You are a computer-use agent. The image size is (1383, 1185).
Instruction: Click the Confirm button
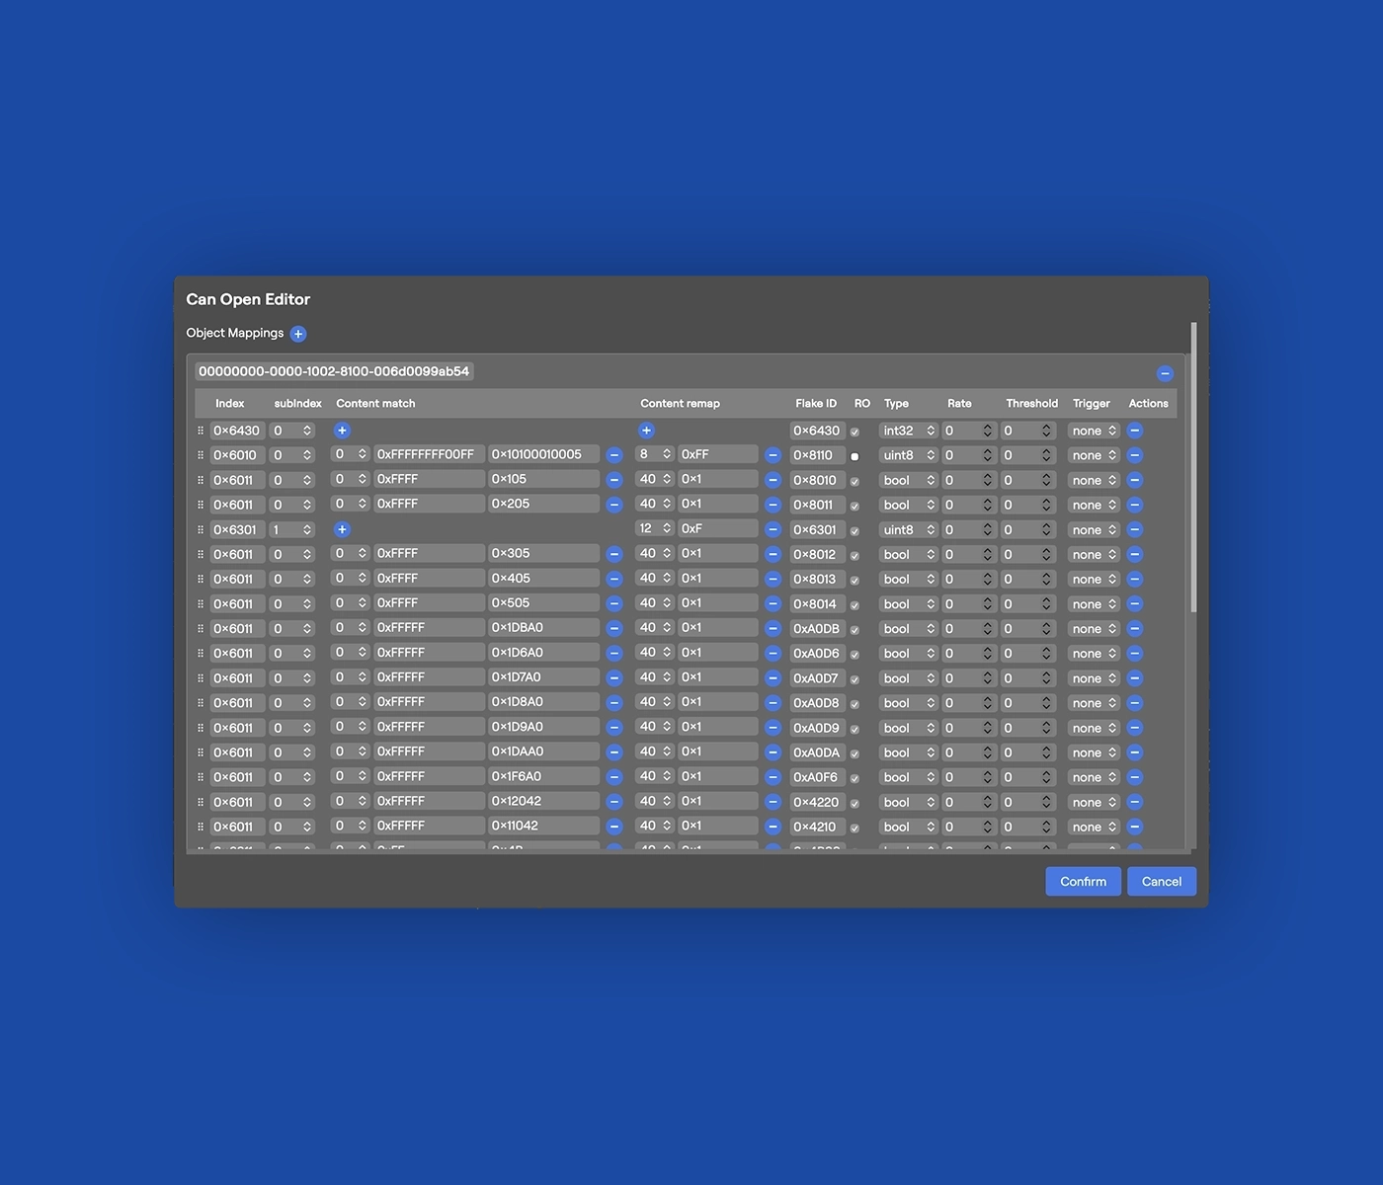[x=1083, y=882]
